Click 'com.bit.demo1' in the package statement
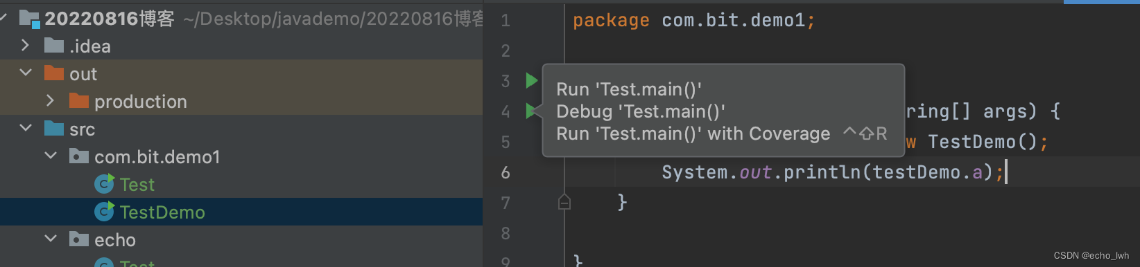The width and height of the screenshot is (1140, 267). click(734, 21)
